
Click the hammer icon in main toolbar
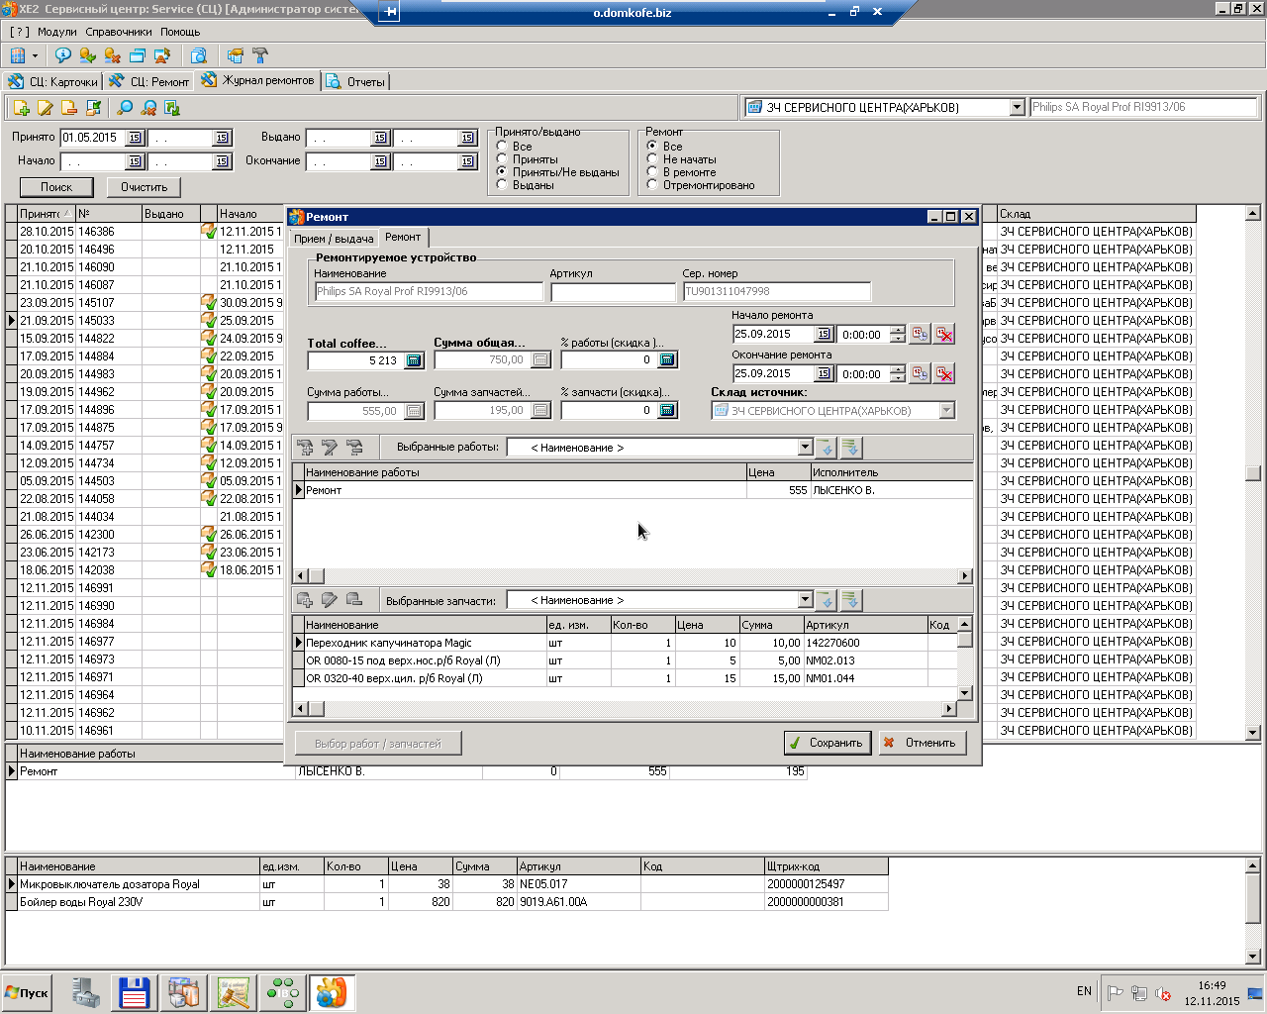(260, 55)
